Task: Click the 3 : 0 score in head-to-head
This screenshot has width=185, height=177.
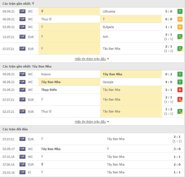Action: pos(177,149)
